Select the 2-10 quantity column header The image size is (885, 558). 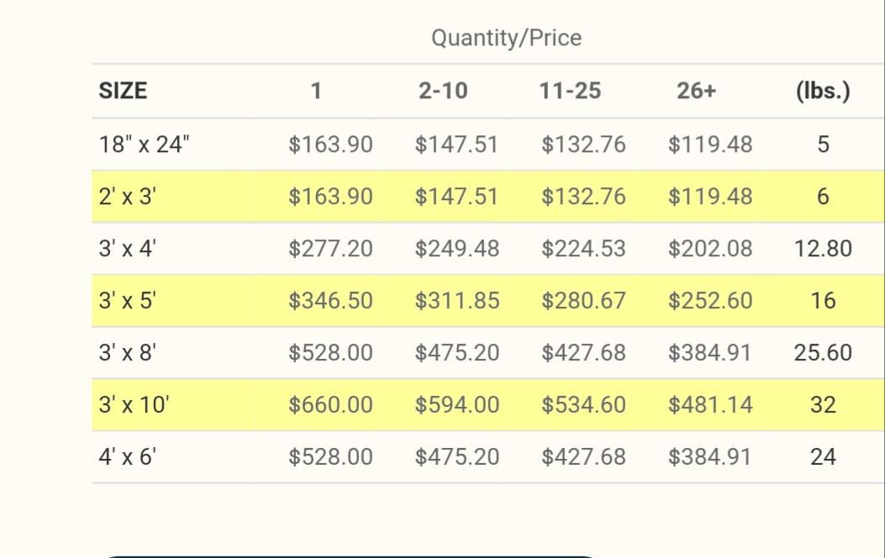pyautogui.click(x=443, y=91)
